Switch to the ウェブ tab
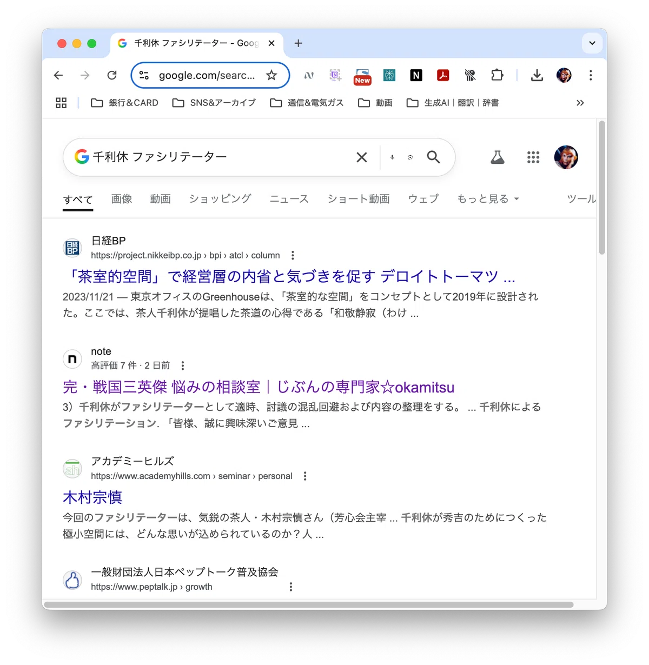The height and width of the screenshot is (665, 649). pos(423,199)
